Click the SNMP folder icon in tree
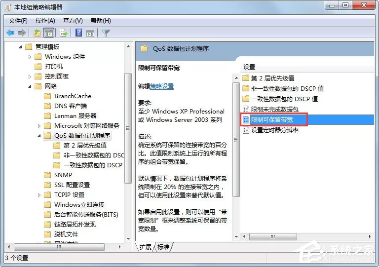This screenshot has height=267, width=379. pos(47,175)
